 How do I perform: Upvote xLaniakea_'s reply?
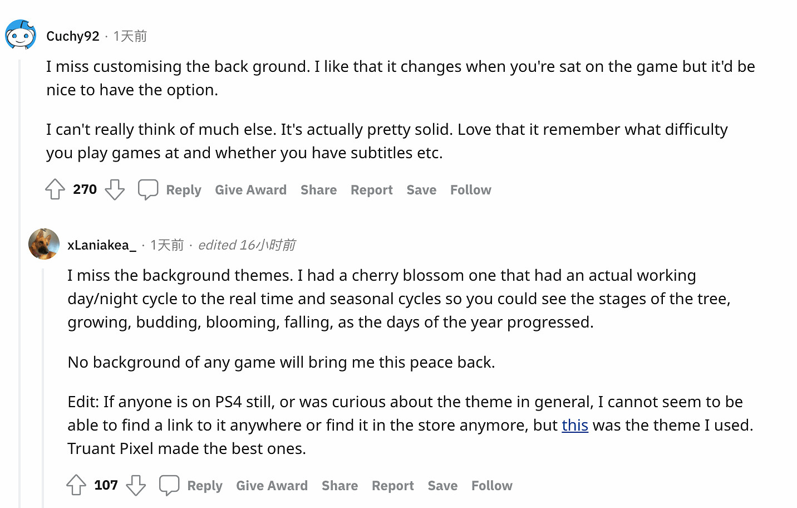76,485
